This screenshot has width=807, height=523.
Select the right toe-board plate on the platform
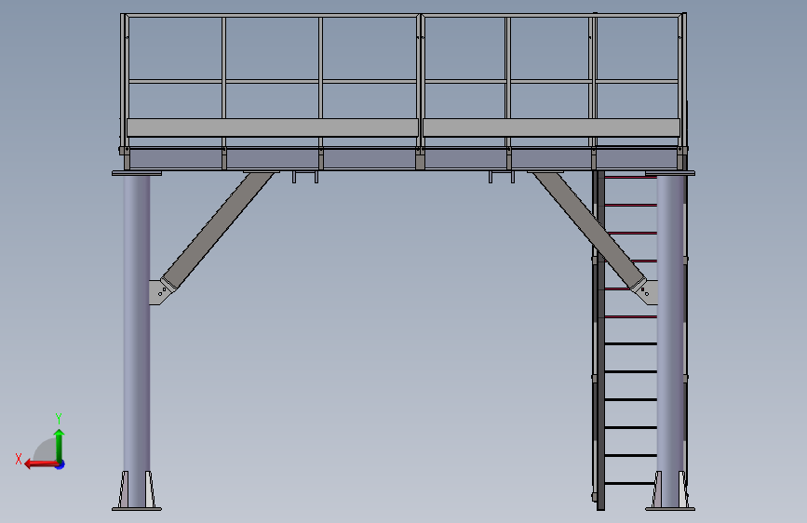(x=551, y=127)
